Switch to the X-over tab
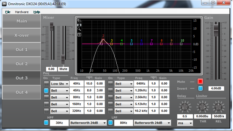This screenshot has width=233, height=131. (22, 35)
